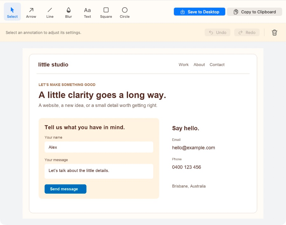Viewport: 286px width, 225px height.
Task: Open the Contact nav link
Action: click(217, 65)
